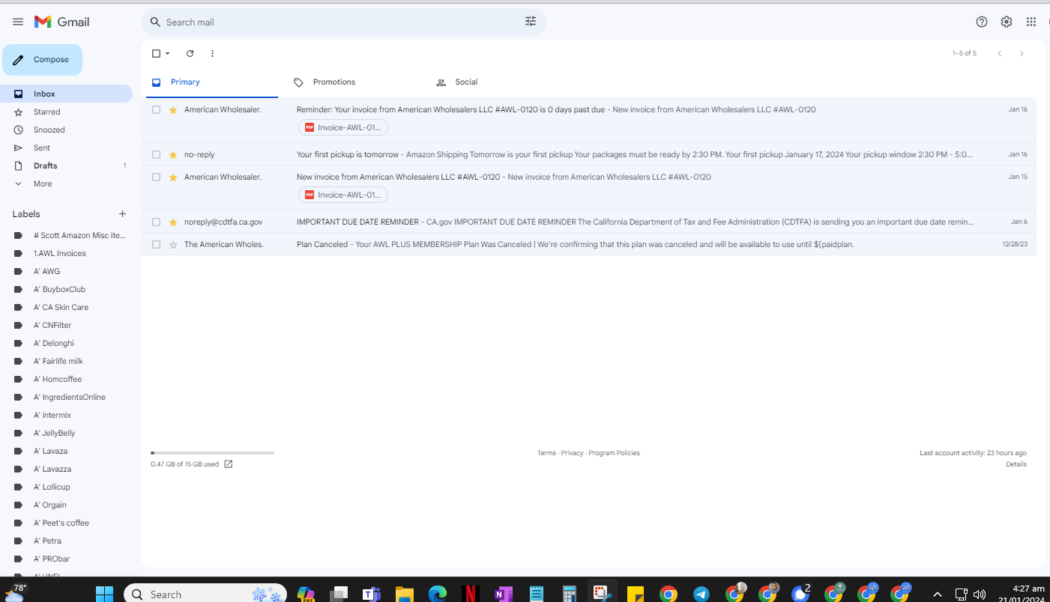Open account activity Details link
Image resolution: width=1050 pixels, height=602 pixels.
tap(1016, 464)
